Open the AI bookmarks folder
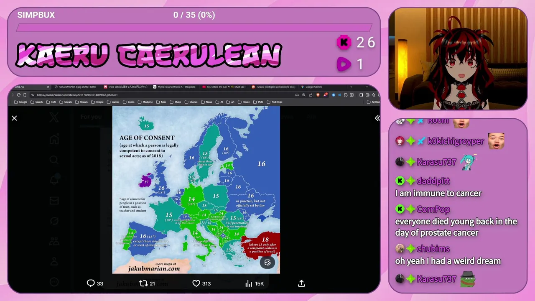Image resolution: width=535 pixels, height=301 pixels. pos(219,102)
